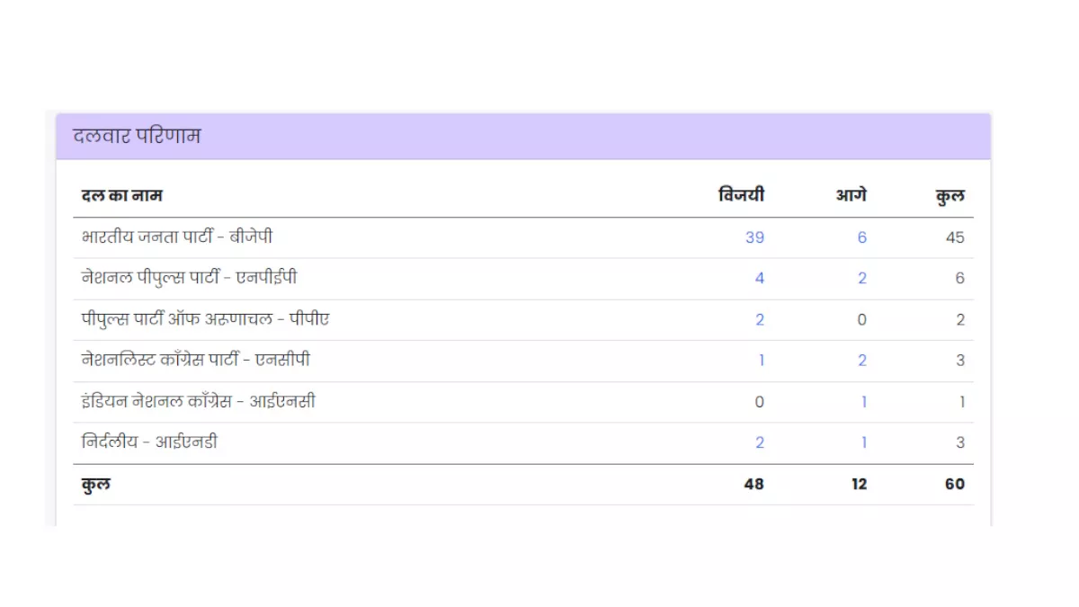Open PPA won count 2

[x=760, y=320]
